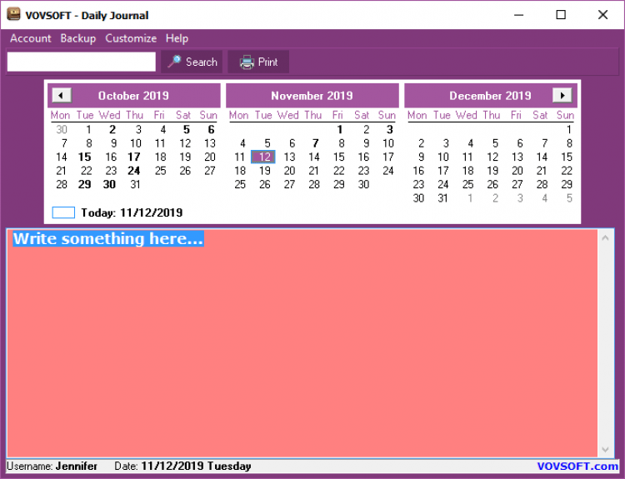Viewport: 625px width, 479px height.
Task: Open the Customize menu
Action: [x=131, y=38]
